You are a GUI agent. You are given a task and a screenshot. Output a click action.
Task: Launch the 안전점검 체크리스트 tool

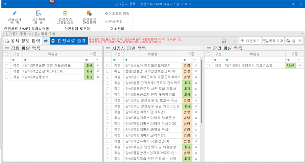coord(65,17)
